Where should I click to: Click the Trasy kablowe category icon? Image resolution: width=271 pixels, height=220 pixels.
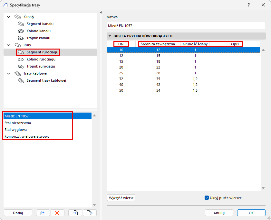pos(18,73)
